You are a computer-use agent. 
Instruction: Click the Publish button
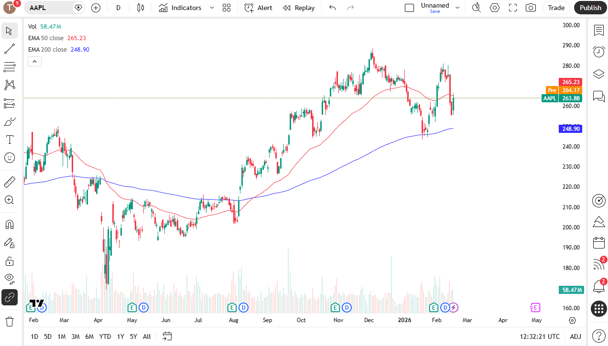point(590,8)
